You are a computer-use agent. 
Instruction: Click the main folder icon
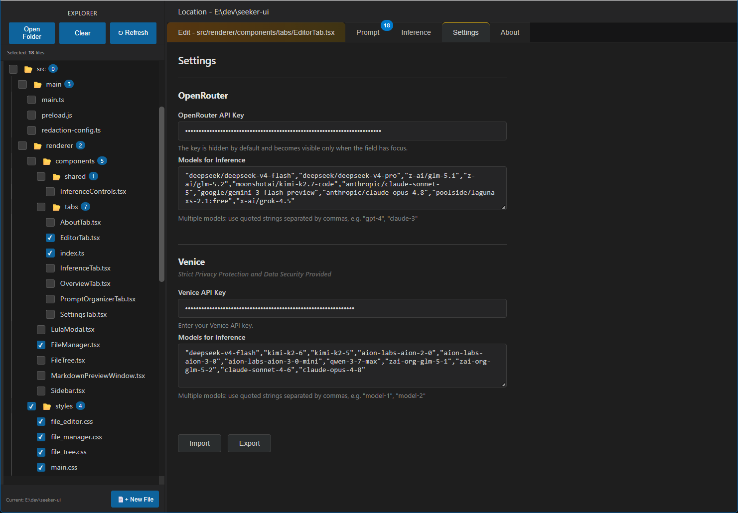click(x=37, y=85)
